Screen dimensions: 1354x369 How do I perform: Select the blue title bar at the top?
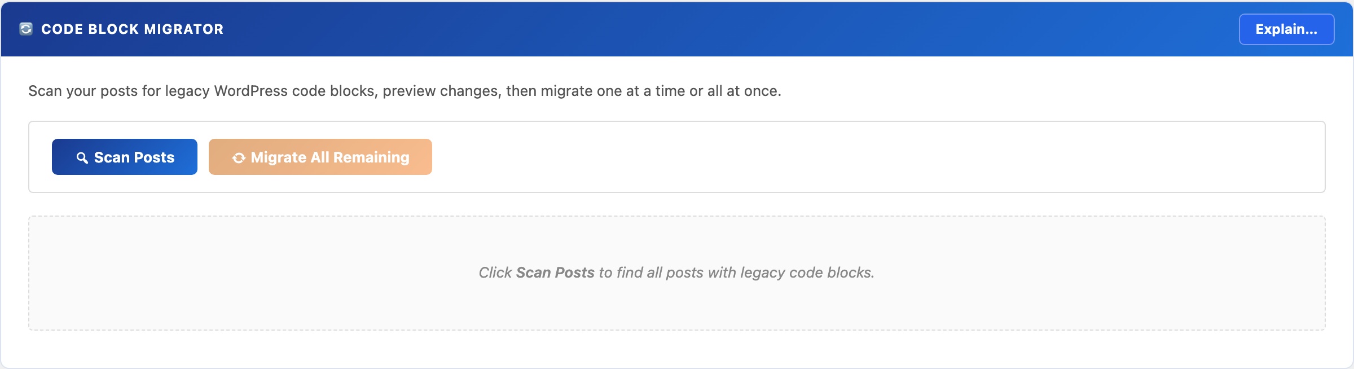tap(677, 29)
